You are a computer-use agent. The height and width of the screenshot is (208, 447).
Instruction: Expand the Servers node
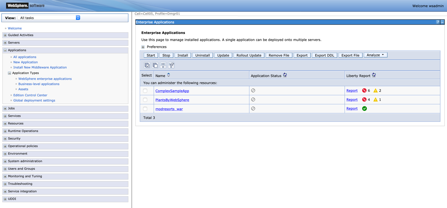click(x=5, y=43)
